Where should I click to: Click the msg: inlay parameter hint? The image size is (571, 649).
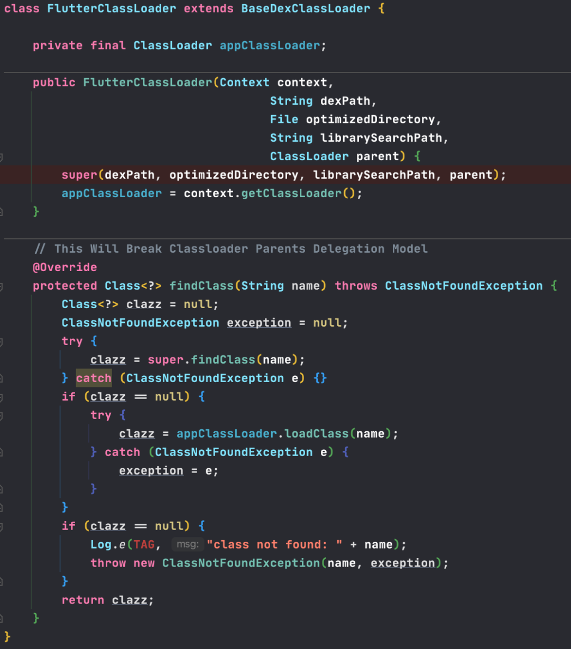pos(187,545)
